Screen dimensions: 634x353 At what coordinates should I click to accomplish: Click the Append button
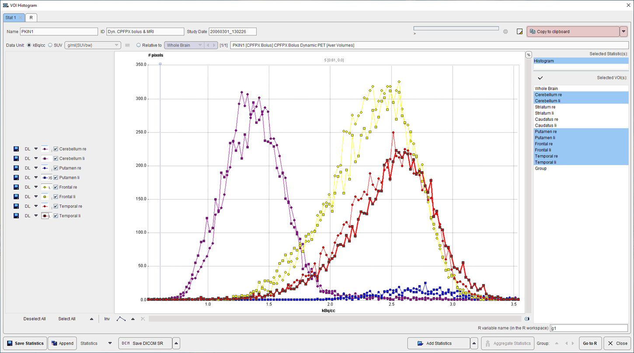point(62,343)
